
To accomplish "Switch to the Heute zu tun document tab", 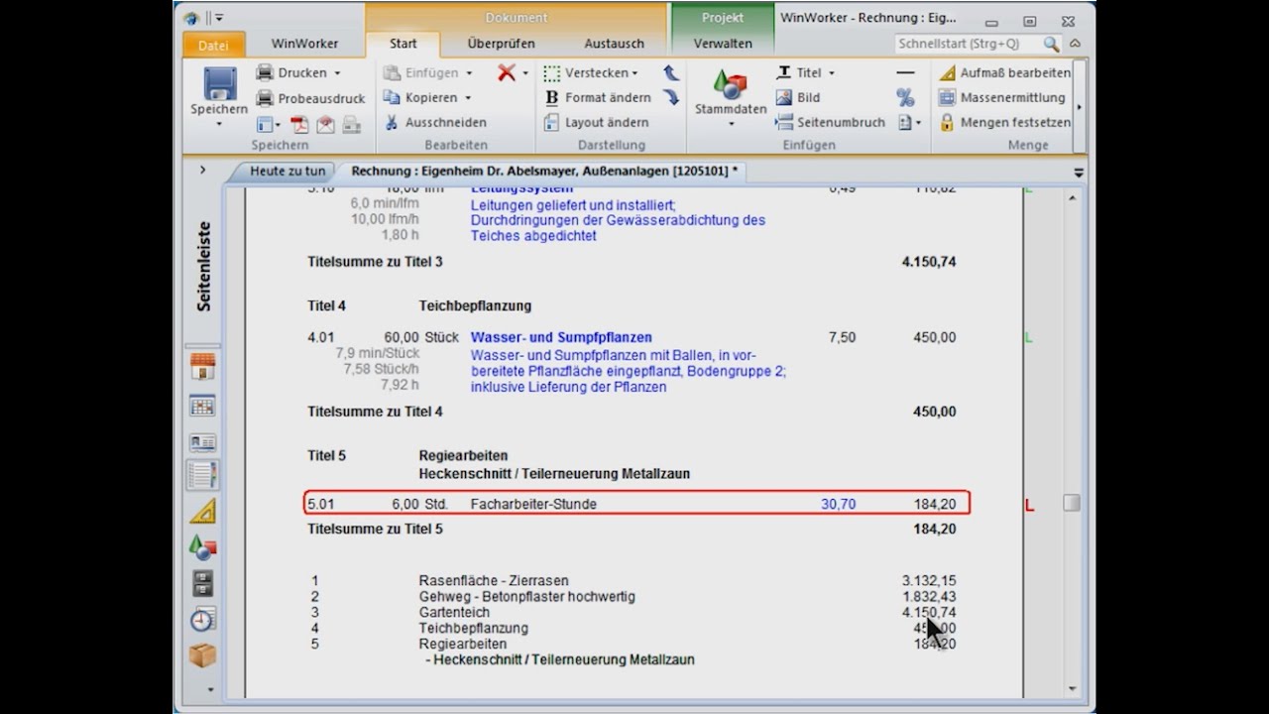I will click(288, 171).
